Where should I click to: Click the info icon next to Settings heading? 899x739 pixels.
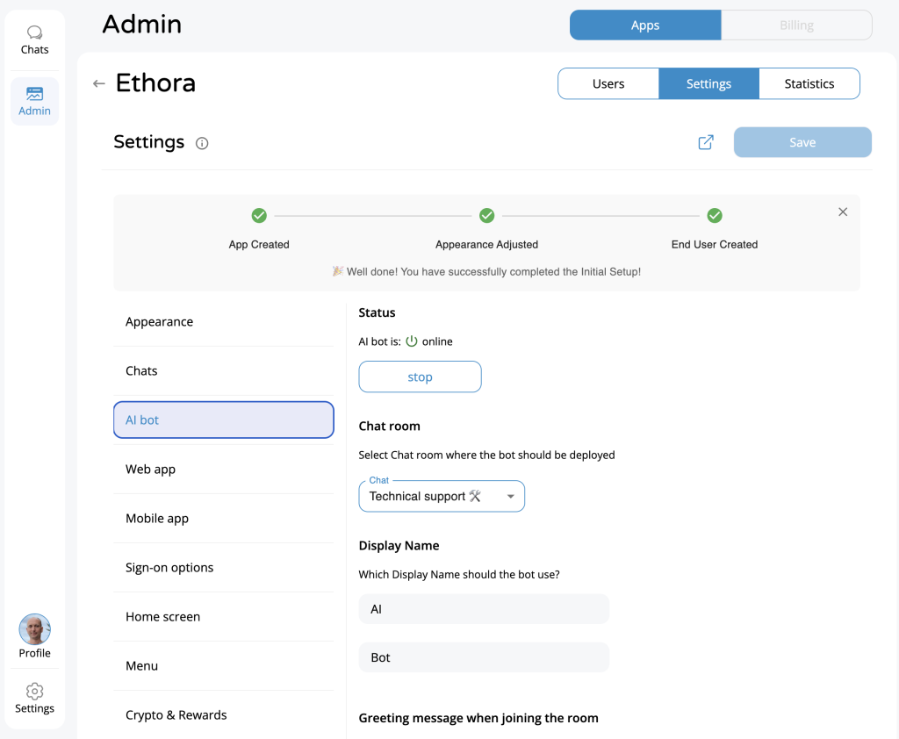[202, 143]
